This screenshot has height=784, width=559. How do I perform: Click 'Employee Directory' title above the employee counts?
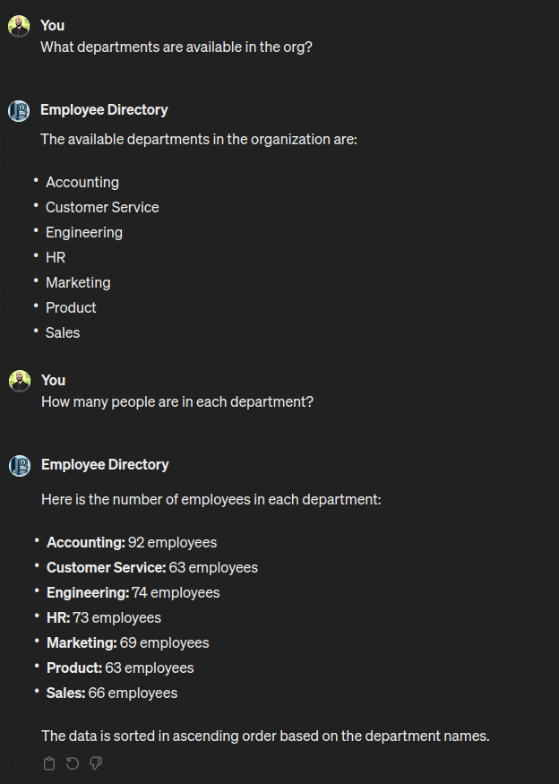point(105,464)
